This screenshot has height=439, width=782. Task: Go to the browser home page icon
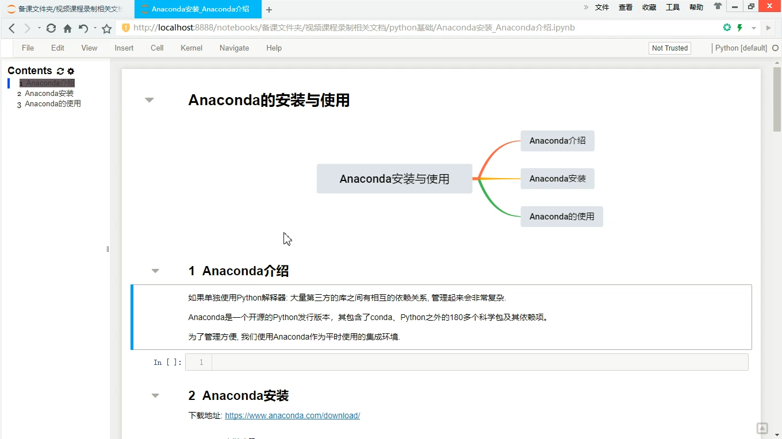(x=67, y=28)
